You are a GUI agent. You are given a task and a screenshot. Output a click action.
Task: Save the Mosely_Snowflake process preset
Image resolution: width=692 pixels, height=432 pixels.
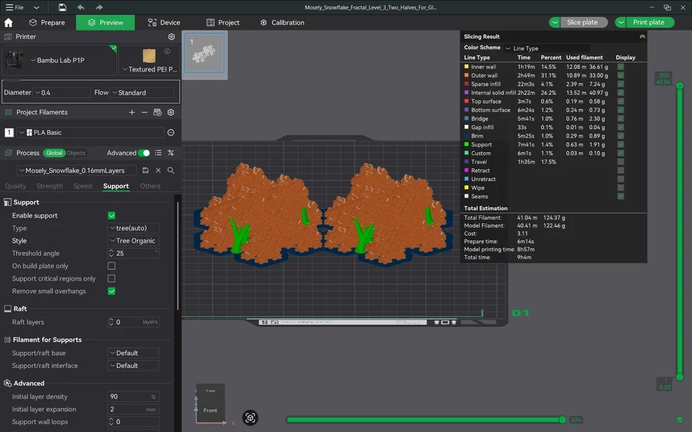pyautogui.click(x=146, y=171)
